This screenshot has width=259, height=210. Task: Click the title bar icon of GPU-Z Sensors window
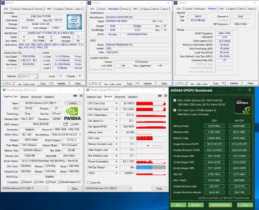pos(87,90)
